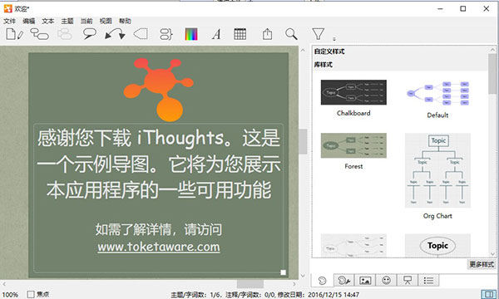
Task: Click the grayed-out sibling topic icon
Action: [65, 34]
